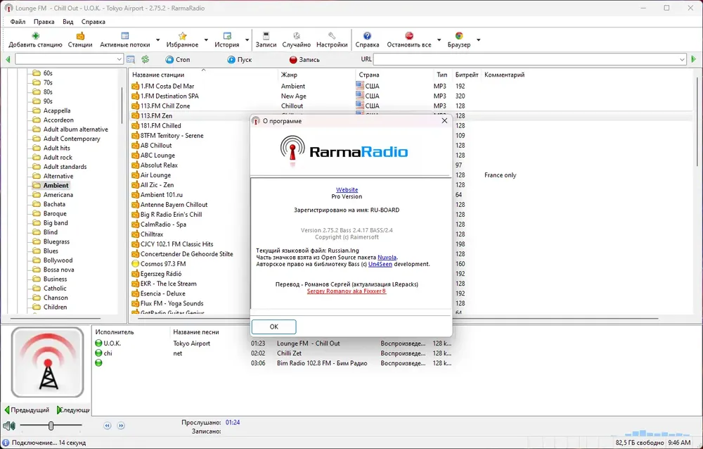The width and height of the screenshot is (703, 449).
Task: Expand the Active streams dropdown arrow
Action: point(157,40)
